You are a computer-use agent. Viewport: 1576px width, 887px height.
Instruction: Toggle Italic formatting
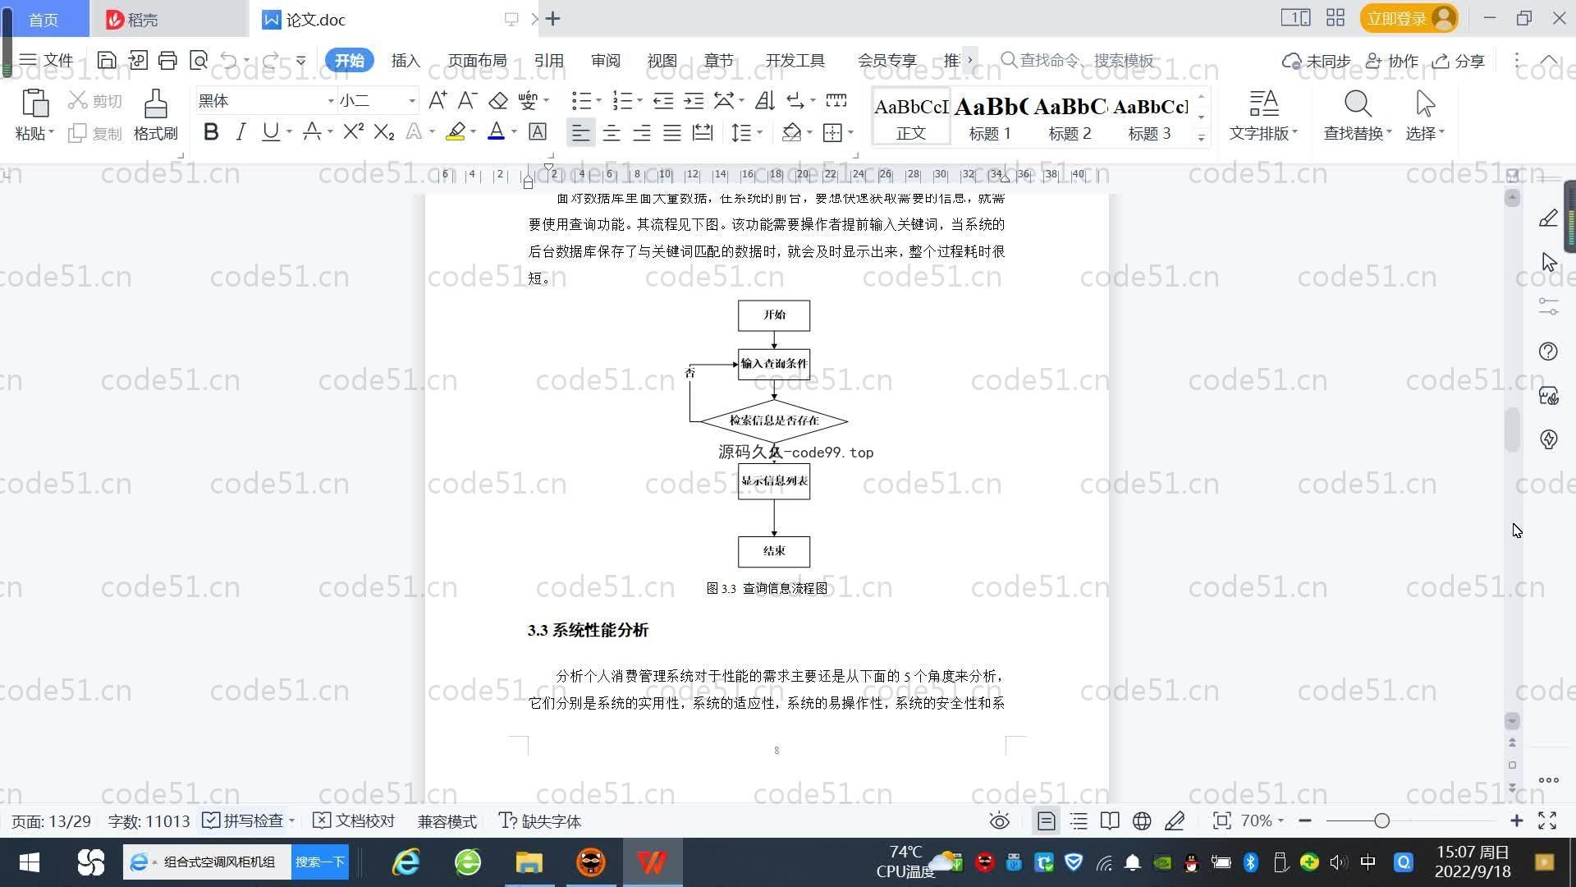click(241, 131)
